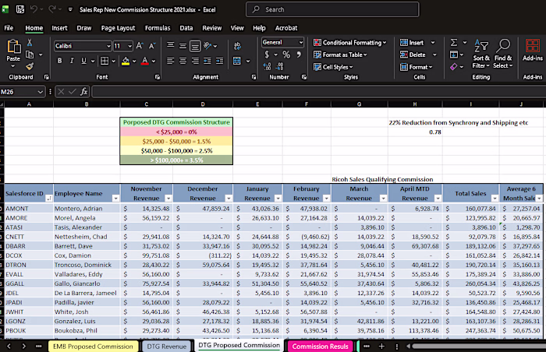Click the Orientation text angle icon
The height and width of the screenshot is (352, 546).
[208, 46]
